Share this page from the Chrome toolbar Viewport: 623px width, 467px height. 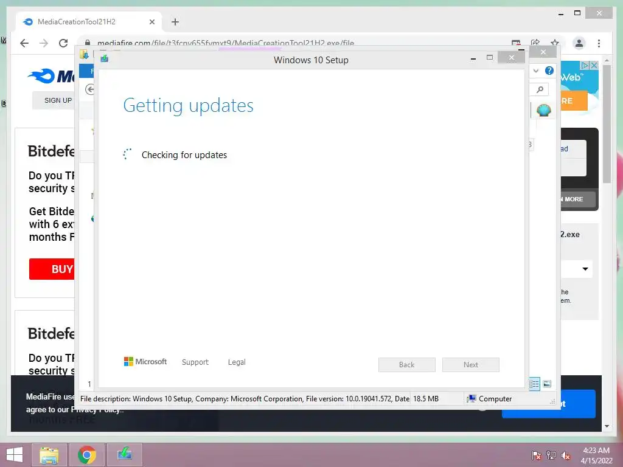click(535, 43)
